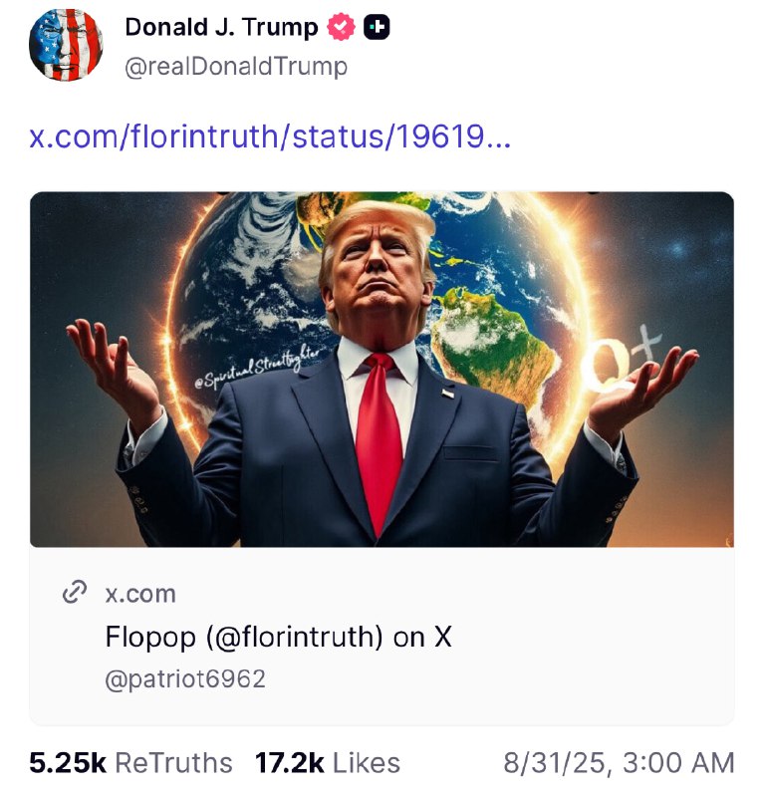Click the Donald J. Trump display name
Screen dimensions: 764x797
pos(221,27)
